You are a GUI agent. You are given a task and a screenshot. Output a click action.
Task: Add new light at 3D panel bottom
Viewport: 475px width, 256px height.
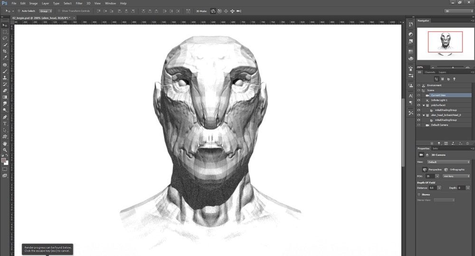click(438, 143)
